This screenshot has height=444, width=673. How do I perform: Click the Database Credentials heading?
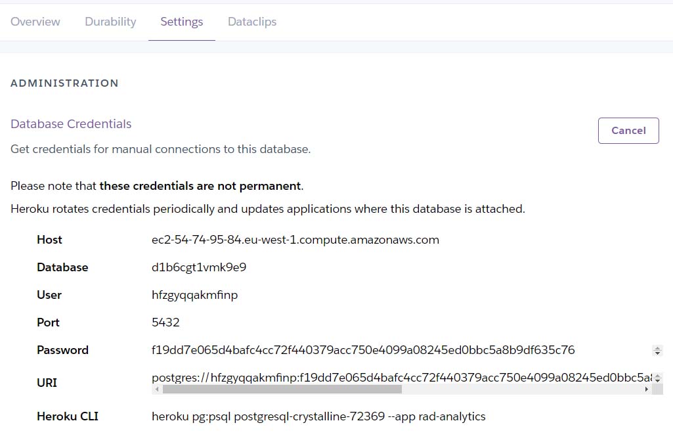tap(71, 124)
